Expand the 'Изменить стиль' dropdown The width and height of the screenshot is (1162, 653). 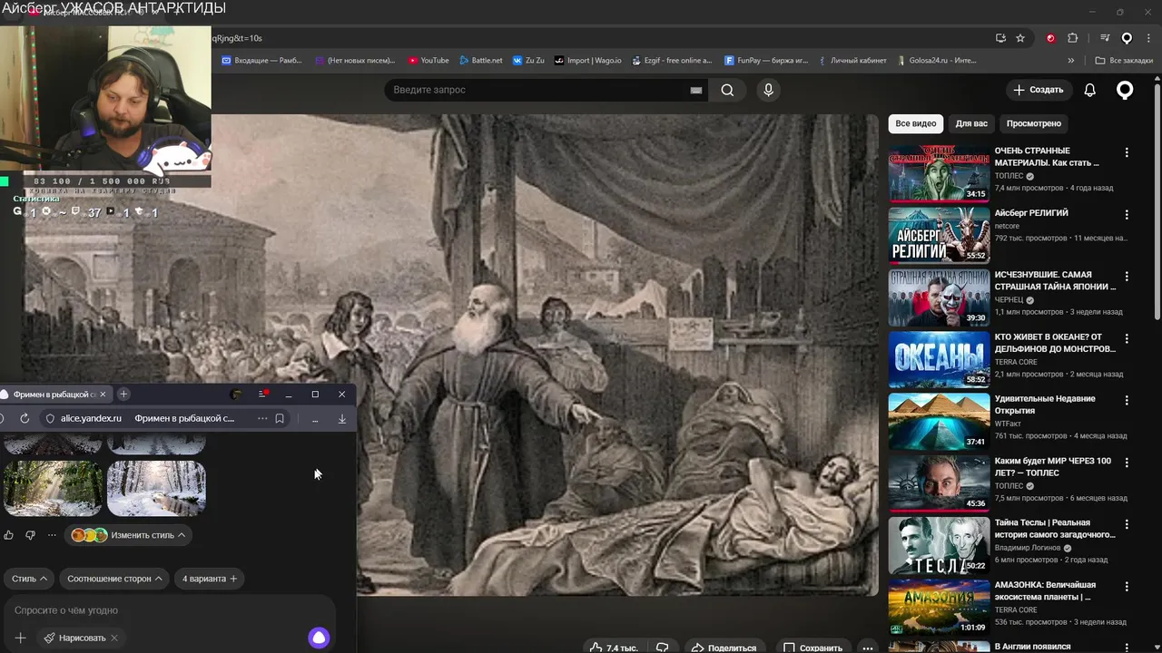(128, 535)
